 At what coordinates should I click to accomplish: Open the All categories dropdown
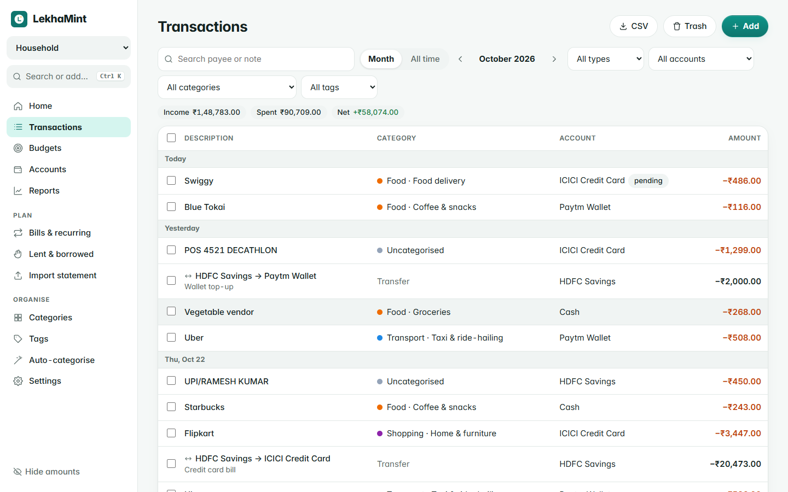(x=227, y=87)
